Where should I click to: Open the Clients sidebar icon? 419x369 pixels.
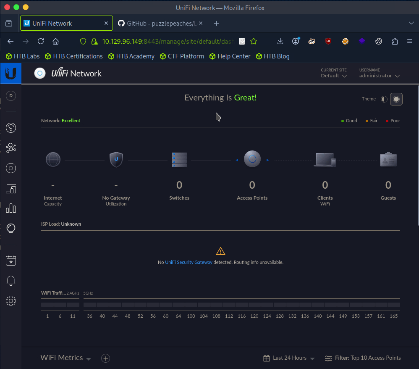[x=11, y=189]
